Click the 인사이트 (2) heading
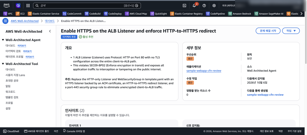The width and height of the screenshot is (307, 135). (75, 111)
